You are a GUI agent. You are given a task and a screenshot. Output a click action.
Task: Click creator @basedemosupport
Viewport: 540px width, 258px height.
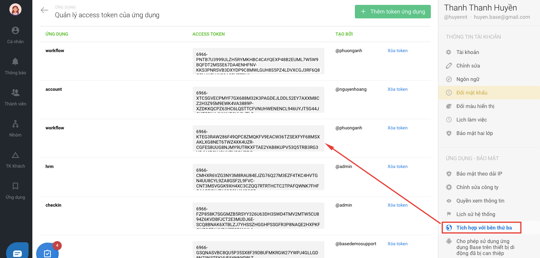click(x=356, y=244)
